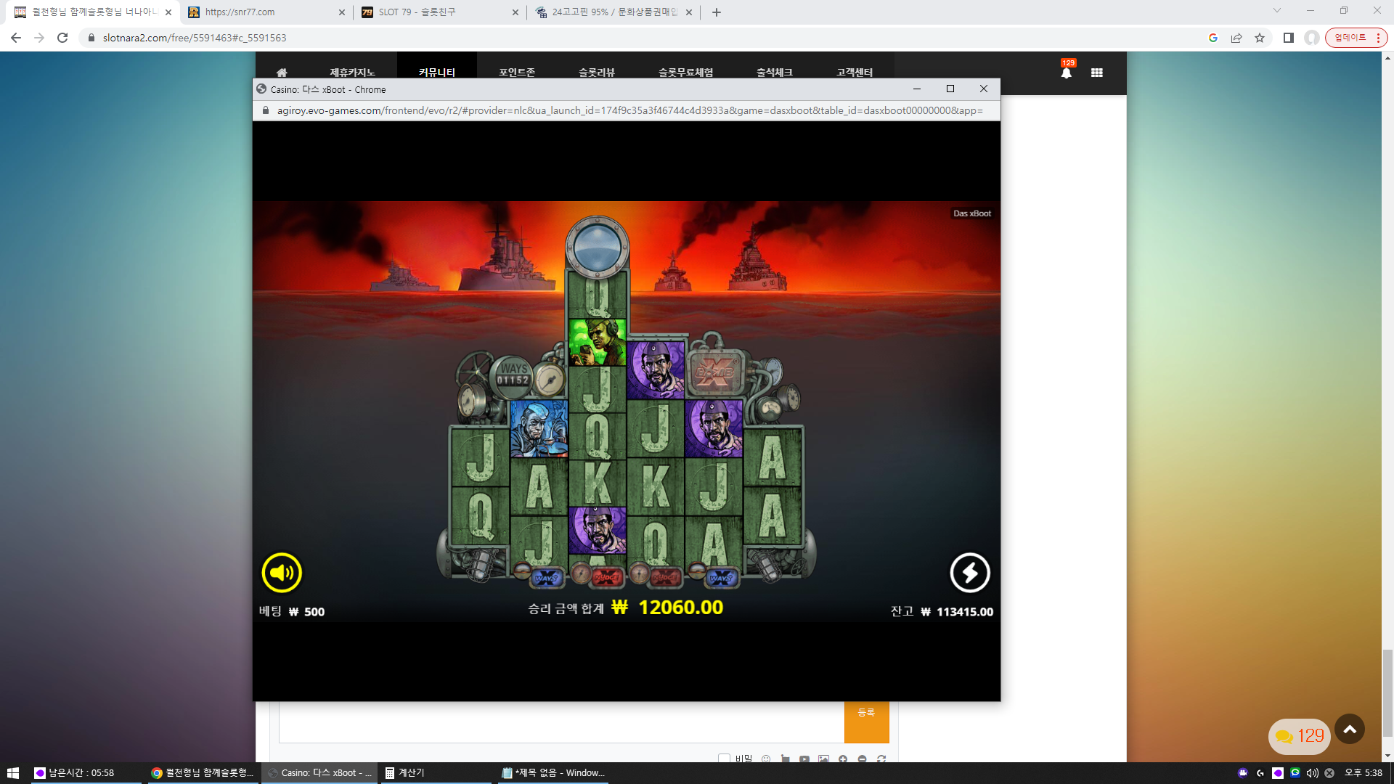This screenshot has width=1394, height=784.
Task: Expand the Chrome tab search chevron
Action: point(1277,11)
